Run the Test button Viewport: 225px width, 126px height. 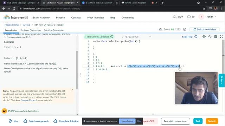click(198, 121)
